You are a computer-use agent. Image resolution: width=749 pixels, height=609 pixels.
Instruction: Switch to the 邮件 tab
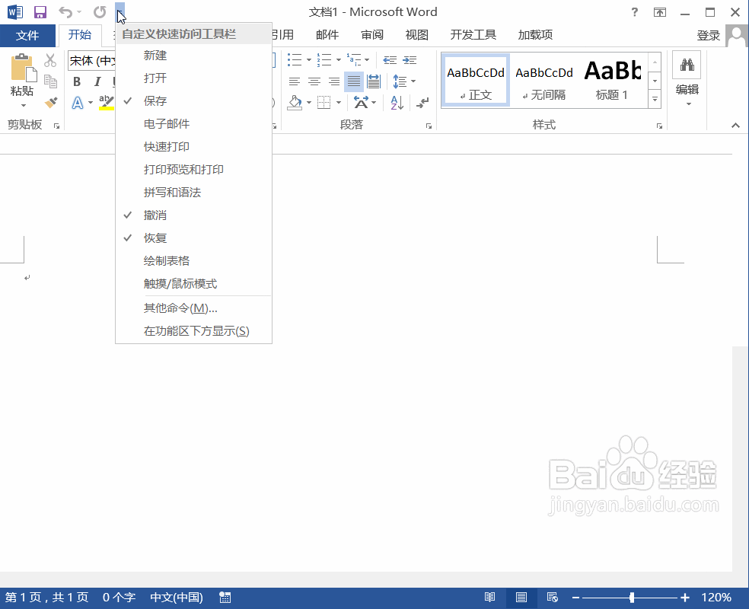coord(327,35)
